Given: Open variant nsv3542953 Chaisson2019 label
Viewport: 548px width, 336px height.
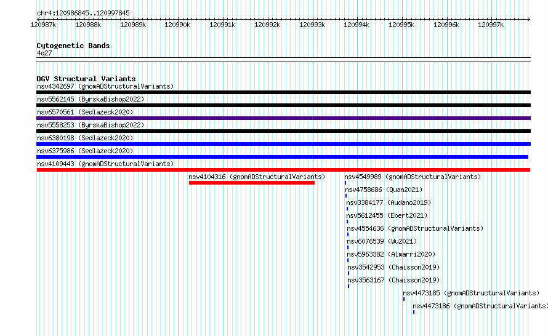Looking at the screenshot, I should (393, 267).
